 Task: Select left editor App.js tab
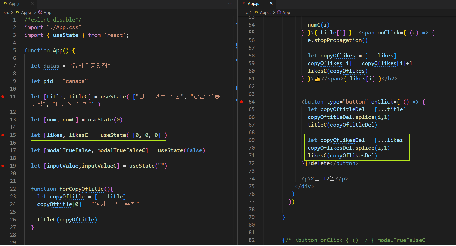click(x=18, y=4)
